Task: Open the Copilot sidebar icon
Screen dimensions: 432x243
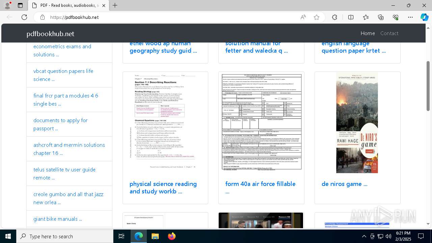Action: point(425,17)
